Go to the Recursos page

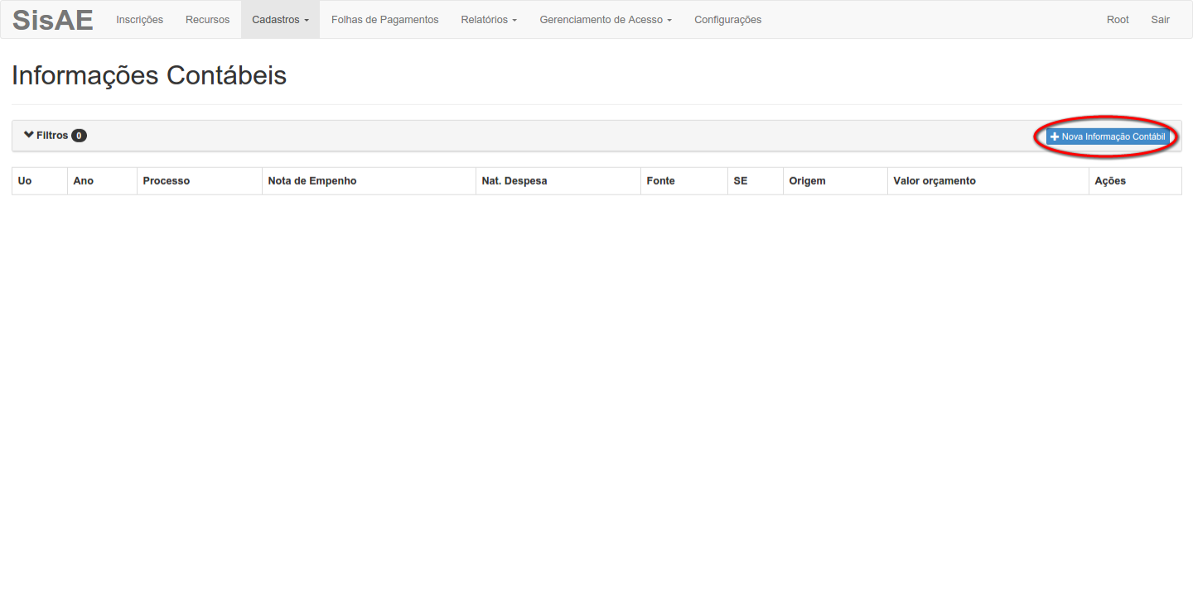coord(208,20)
